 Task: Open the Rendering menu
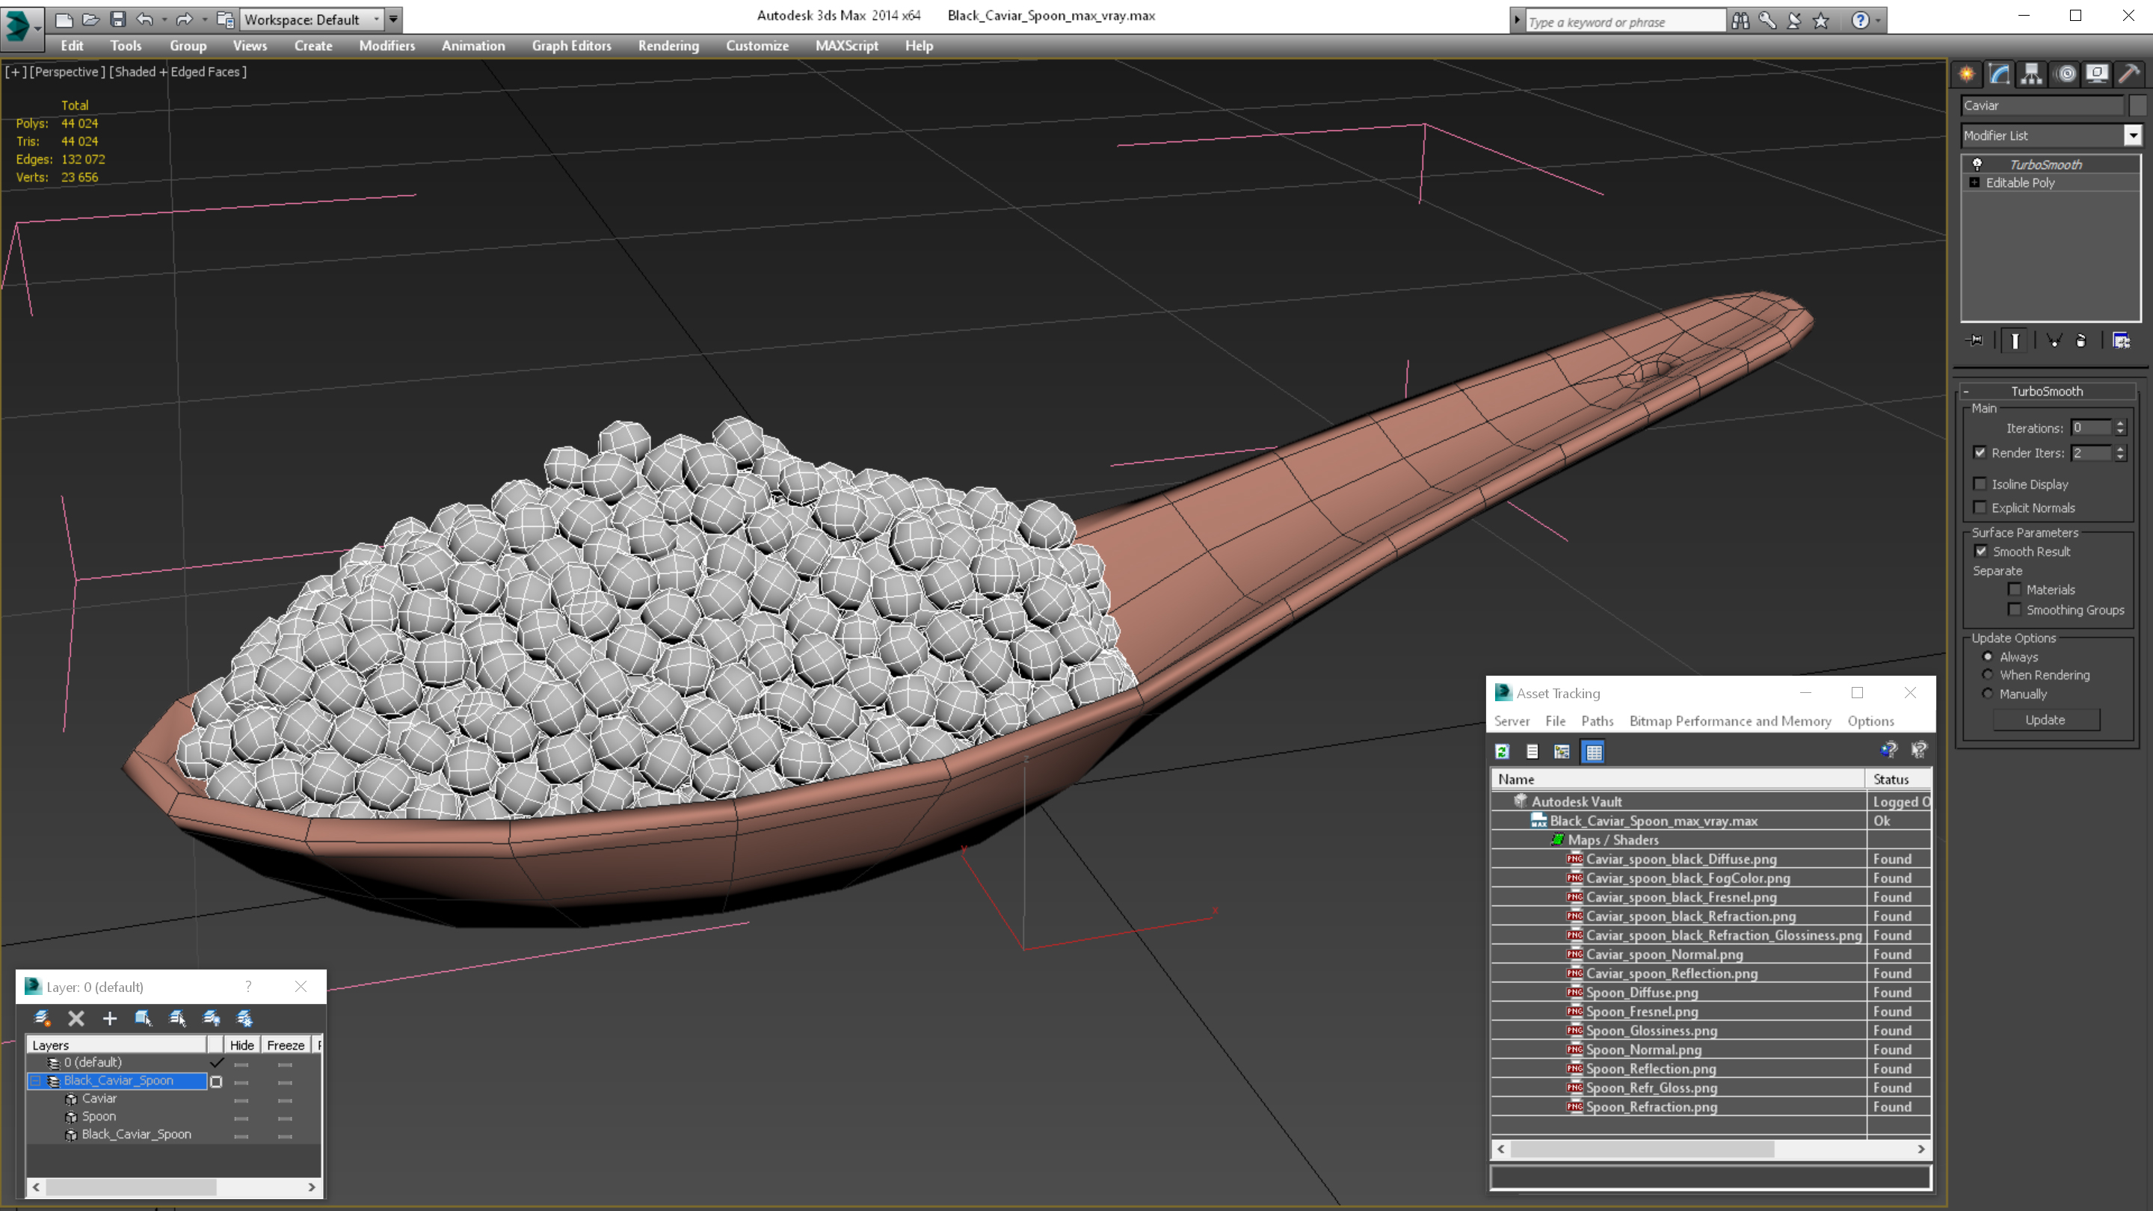668,46
